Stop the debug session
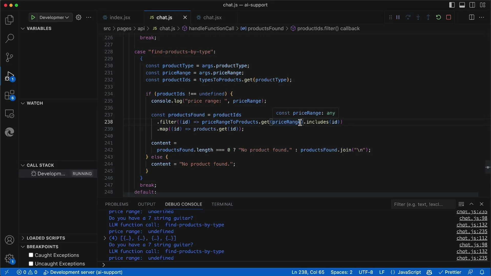The height and width of the screenshot is (276, 491). 449,17
